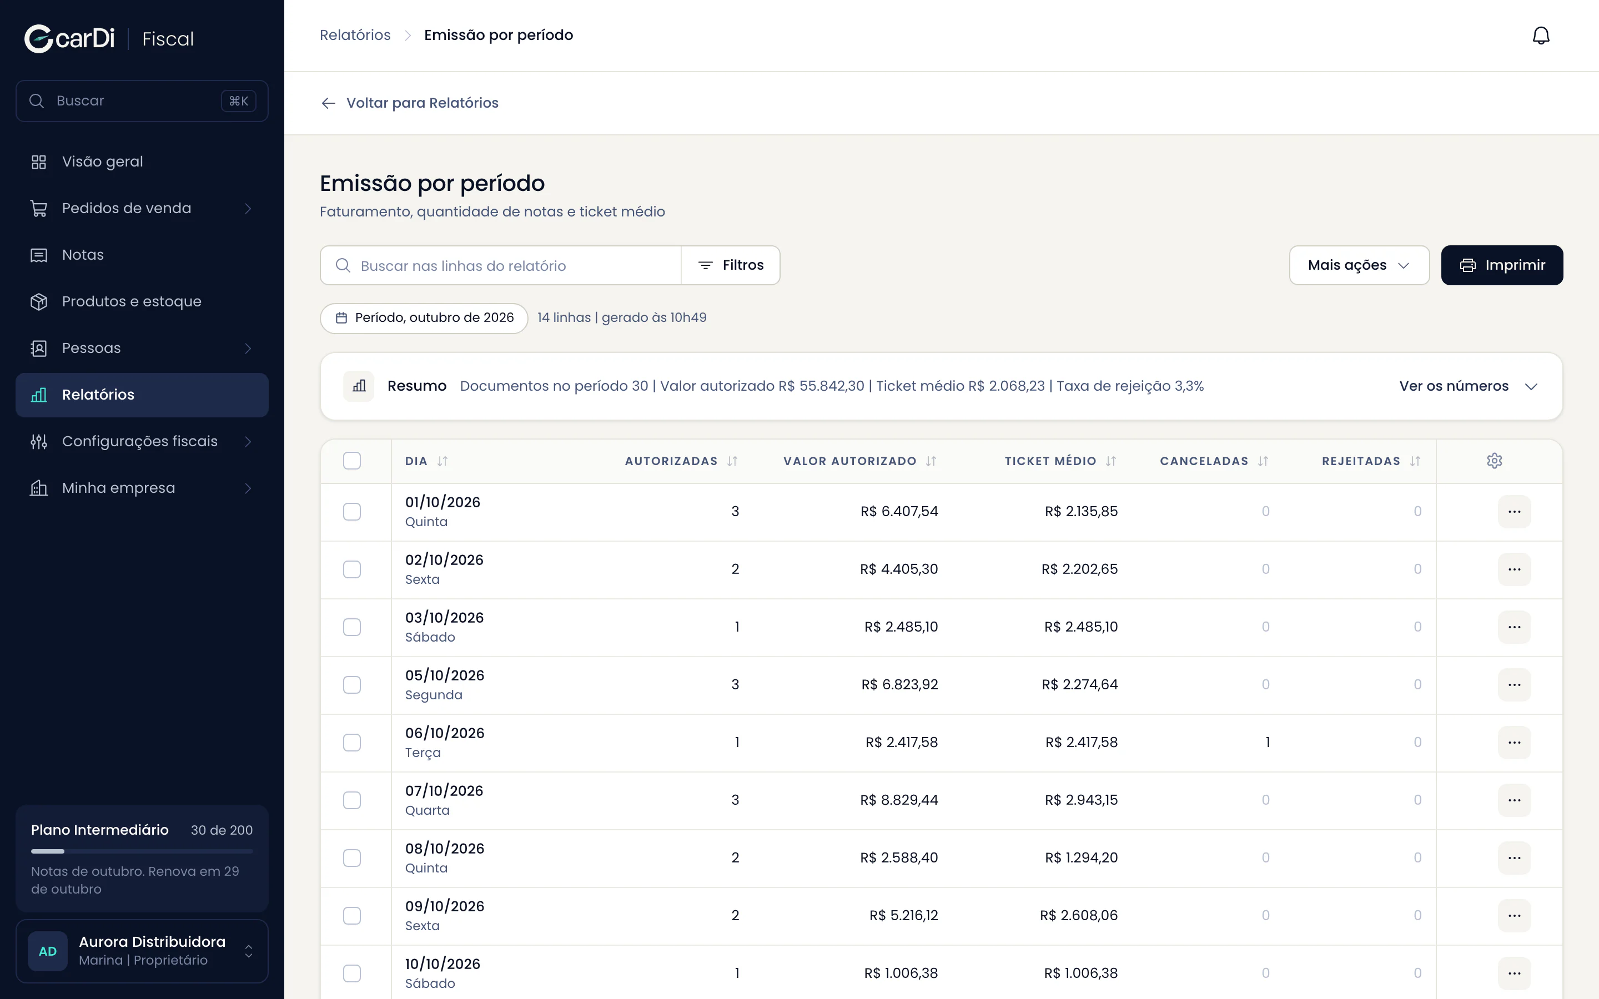Open the Aurora Distribuidora account switcher
Screen dimensions: 1599x999
point(142,951)
